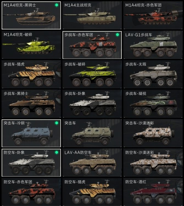Viewport: 184px width, 206px height.
Task: Click the green equipped dot on 突击车-冷钢
Action: (57, 123)
